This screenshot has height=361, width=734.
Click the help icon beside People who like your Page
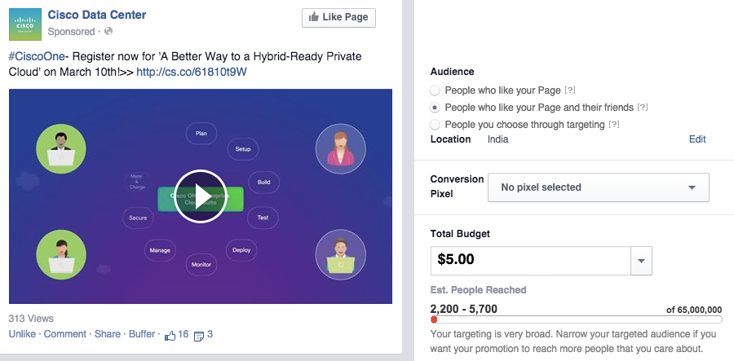570,90
